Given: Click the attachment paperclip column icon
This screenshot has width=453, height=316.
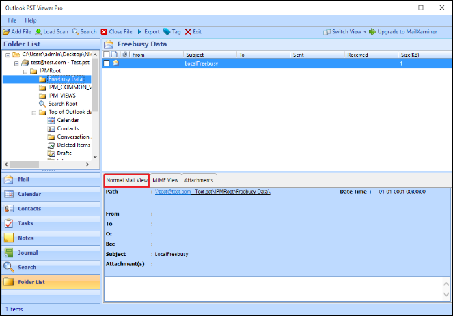Looking at the screenshot, I should [x=125, y=54].
